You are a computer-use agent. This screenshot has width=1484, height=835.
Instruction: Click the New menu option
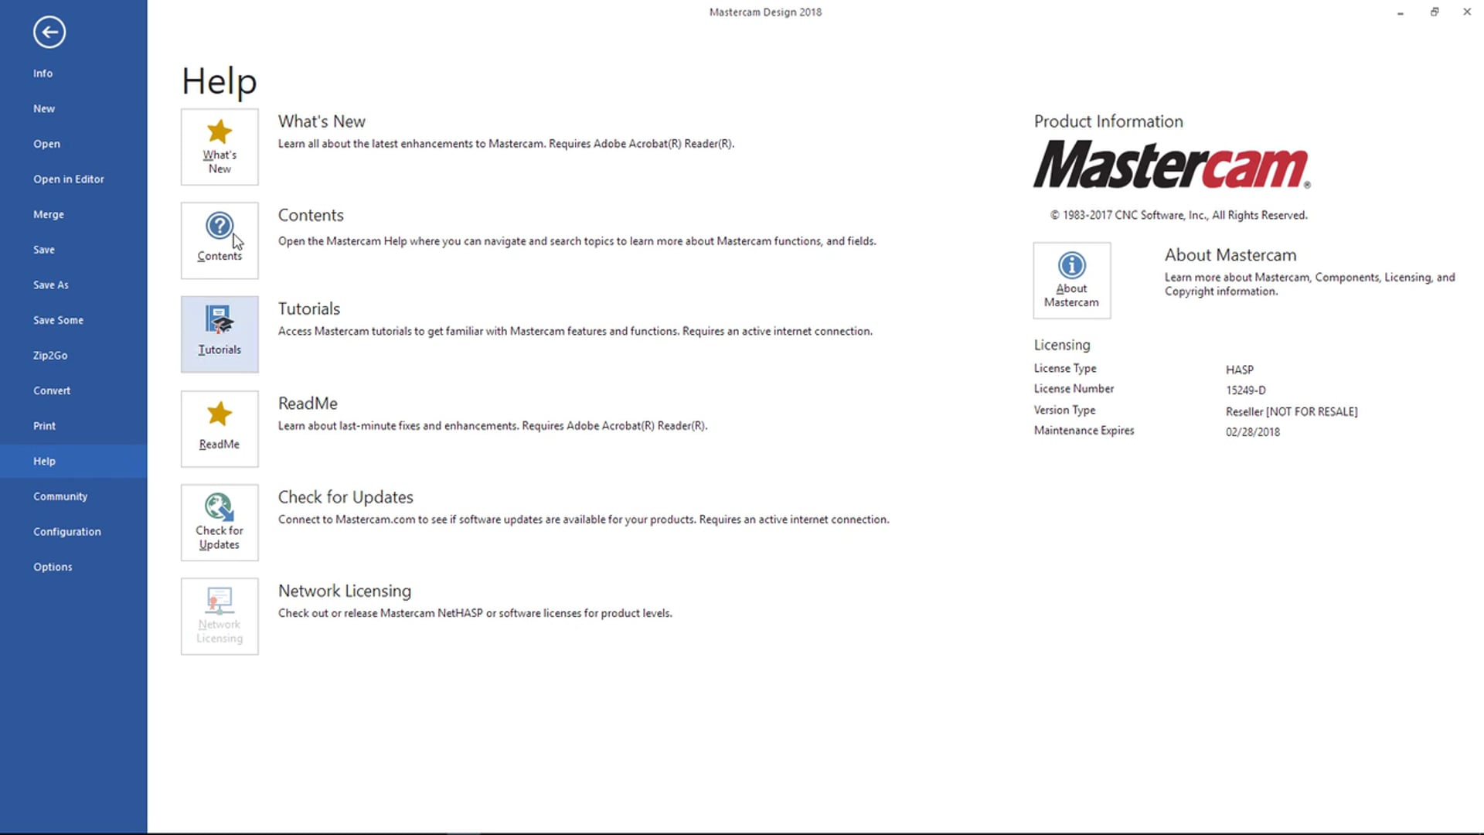point(44,108)
